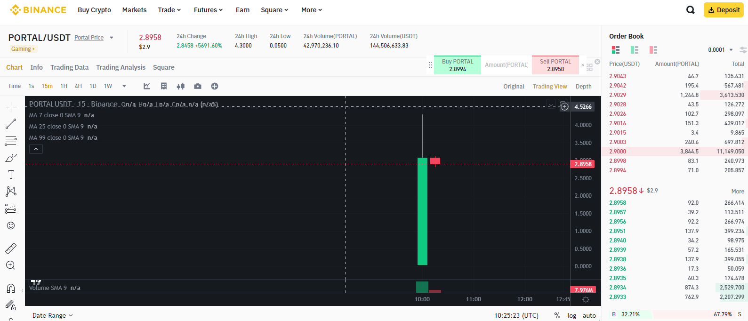Show sell orders only in order book

(653, 50)
